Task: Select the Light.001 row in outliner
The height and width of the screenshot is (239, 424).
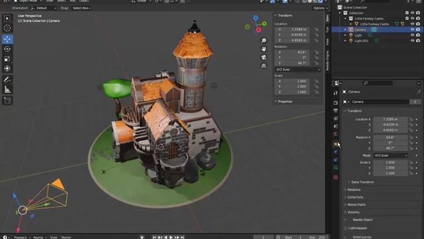Action: click(x=378, y=40)
